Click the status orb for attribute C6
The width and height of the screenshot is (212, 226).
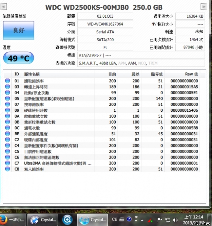click(8, 157)
